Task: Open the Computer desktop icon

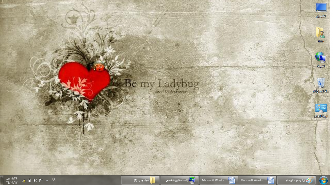Action: click(x=321, y=9)
